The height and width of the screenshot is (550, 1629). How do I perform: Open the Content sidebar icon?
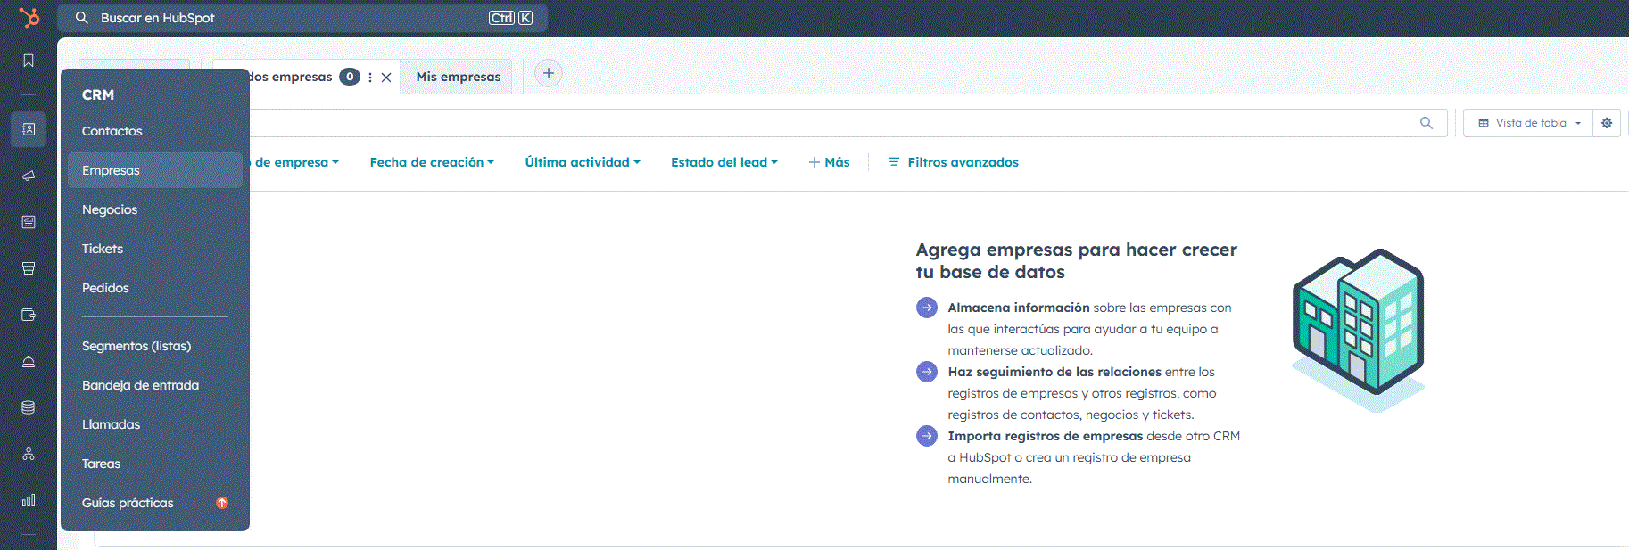[x=29, y=222]
